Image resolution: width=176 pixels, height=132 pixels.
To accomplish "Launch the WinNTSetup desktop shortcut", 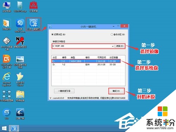I will tap(20, 7).
